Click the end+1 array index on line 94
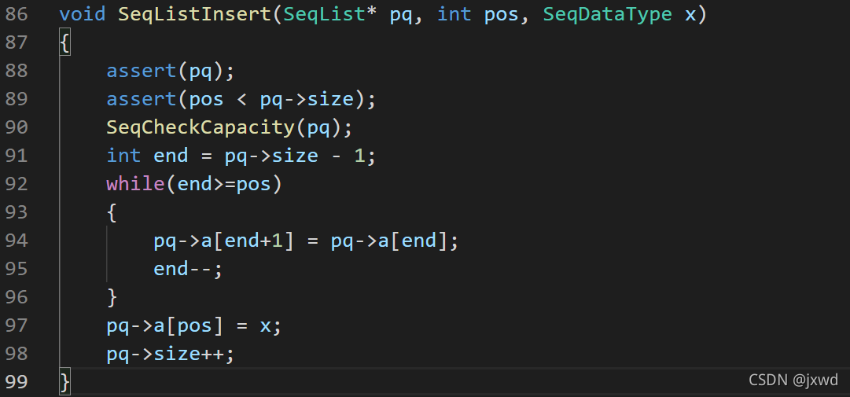 click(x=253, y=241)
